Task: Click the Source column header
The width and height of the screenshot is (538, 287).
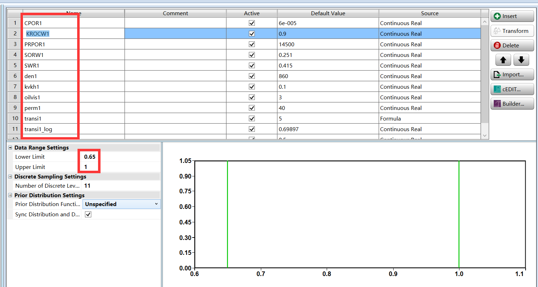Action: [x=429, y=13]
